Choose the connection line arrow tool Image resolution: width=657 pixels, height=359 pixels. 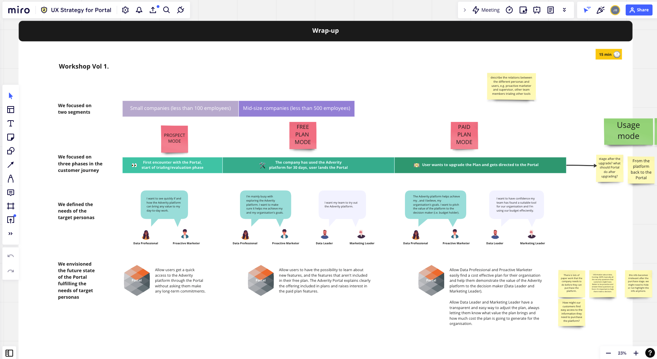(x=11, y=165)
